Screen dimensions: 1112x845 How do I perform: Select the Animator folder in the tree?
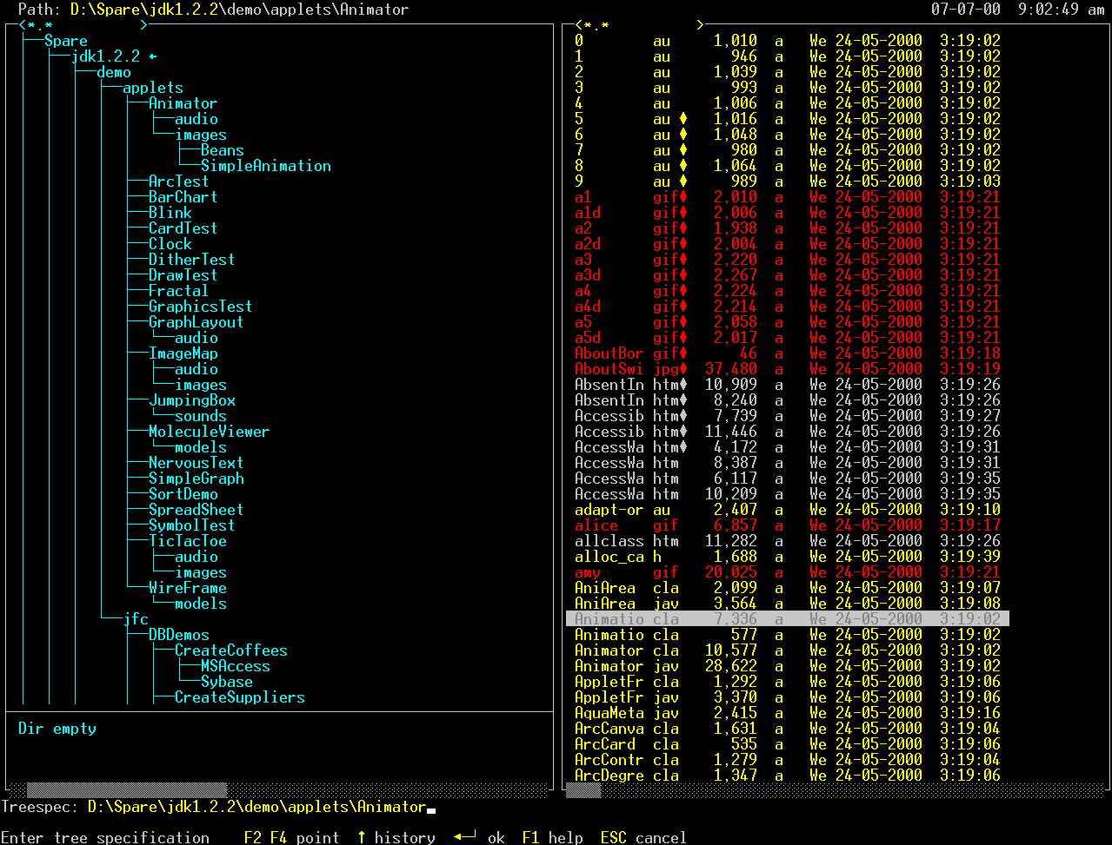[x=183, y=103]
